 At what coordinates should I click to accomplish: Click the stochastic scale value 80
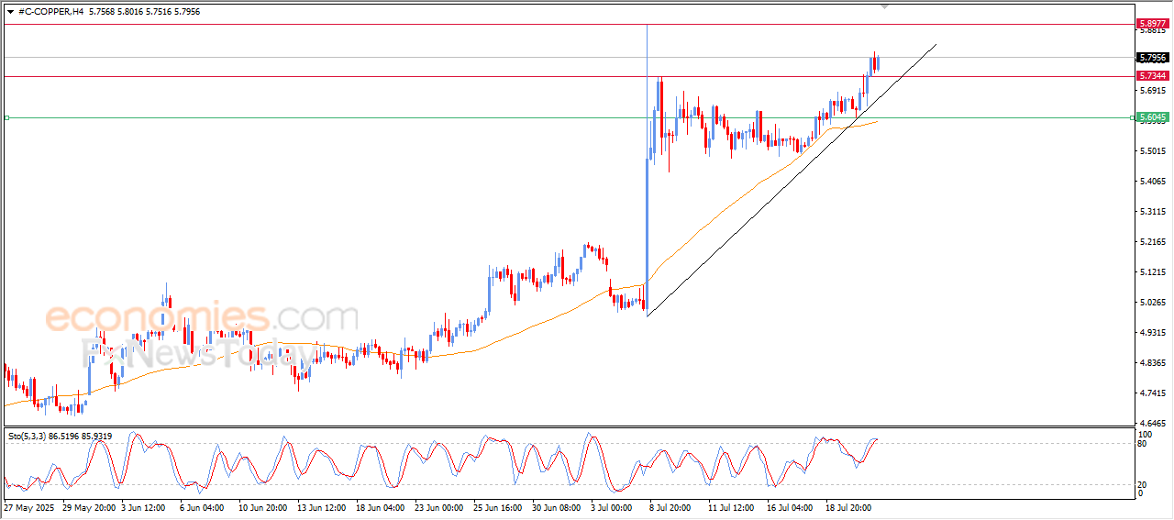pyautogui.click(x=1143, y=445)
